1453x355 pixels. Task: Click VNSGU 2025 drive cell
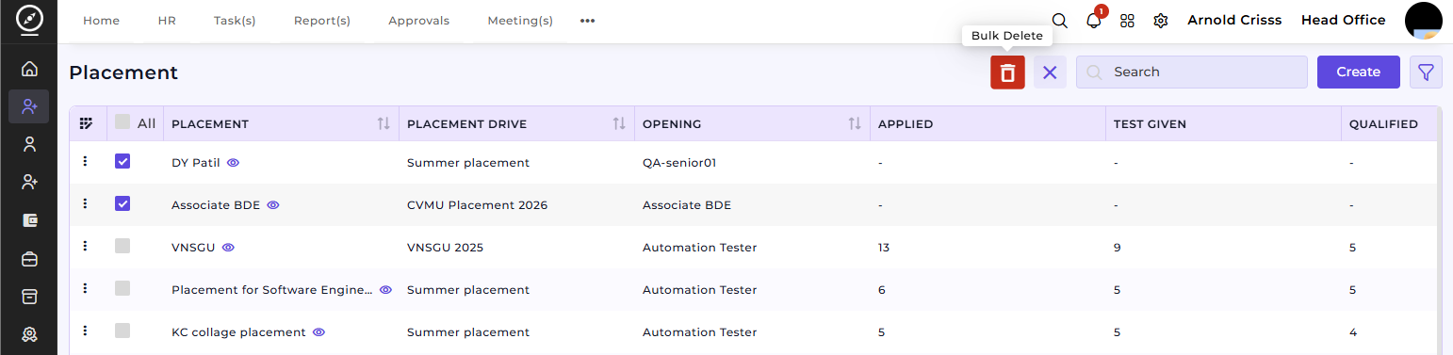(445, 248)
